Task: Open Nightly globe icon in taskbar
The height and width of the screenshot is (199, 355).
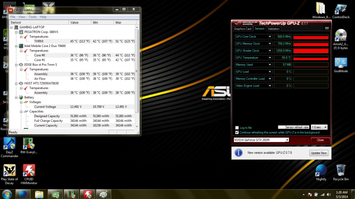Action: [x=23, y=195]
